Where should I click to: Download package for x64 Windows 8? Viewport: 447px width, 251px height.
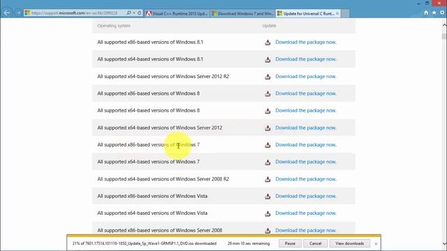tap(306, 110)
